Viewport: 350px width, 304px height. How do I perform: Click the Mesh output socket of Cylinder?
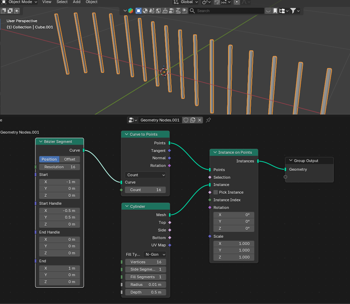tap(170, 215)
